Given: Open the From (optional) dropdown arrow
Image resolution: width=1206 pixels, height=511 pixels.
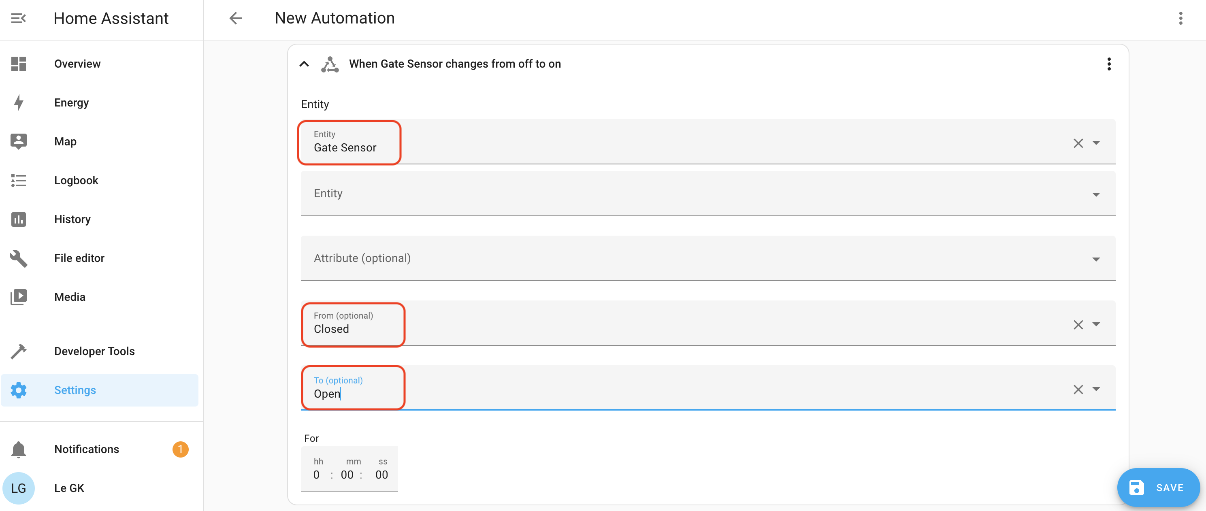Looking at the screenshot, I should coord(1095,324).
